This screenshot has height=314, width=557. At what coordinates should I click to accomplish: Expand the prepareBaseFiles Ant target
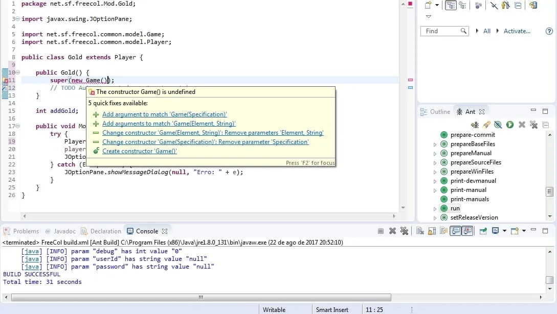click(x=435, y=144)
